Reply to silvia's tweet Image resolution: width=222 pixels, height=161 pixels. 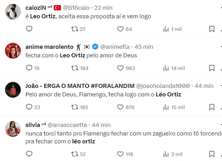coord(29,154)
